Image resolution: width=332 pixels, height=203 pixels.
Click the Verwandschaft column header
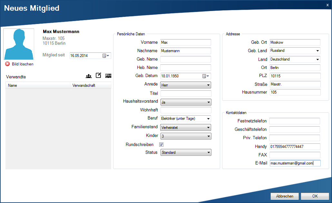[91, 85]
